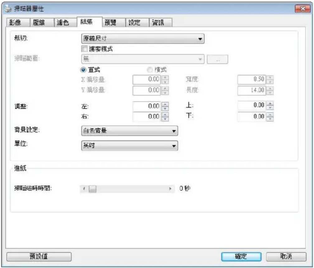Click the scanner icon in title bar
The width and height of the screenshot is (314, 268).
(x=8, y=9)
